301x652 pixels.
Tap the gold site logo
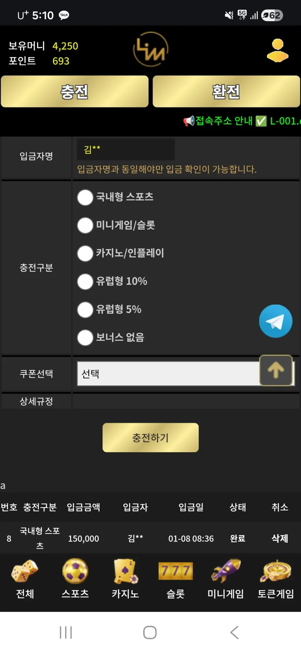coord(151,49)
